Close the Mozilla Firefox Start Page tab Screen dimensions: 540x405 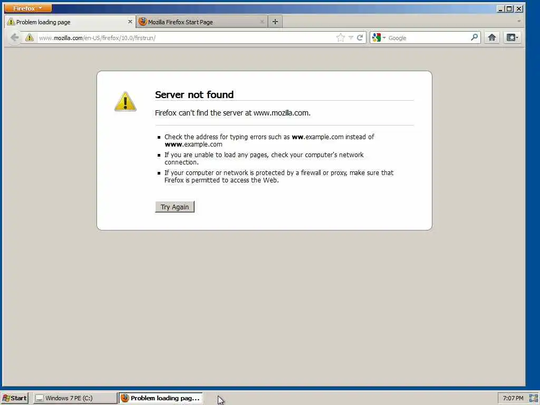(262, 22)
